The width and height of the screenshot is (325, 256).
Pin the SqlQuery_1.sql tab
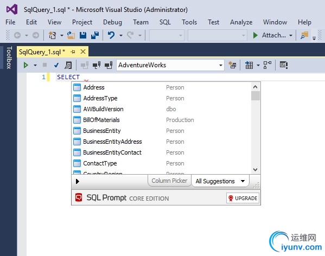pos(73,52)
